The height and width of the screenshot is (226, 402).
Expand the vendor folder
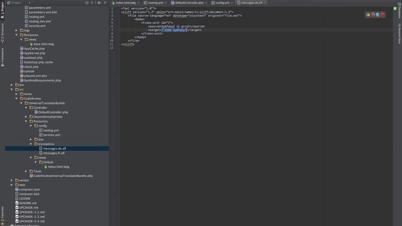[12, 180]
